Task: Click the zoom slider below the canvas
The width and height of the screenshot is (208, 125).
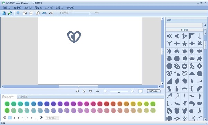Action: (x=119, y=91)
